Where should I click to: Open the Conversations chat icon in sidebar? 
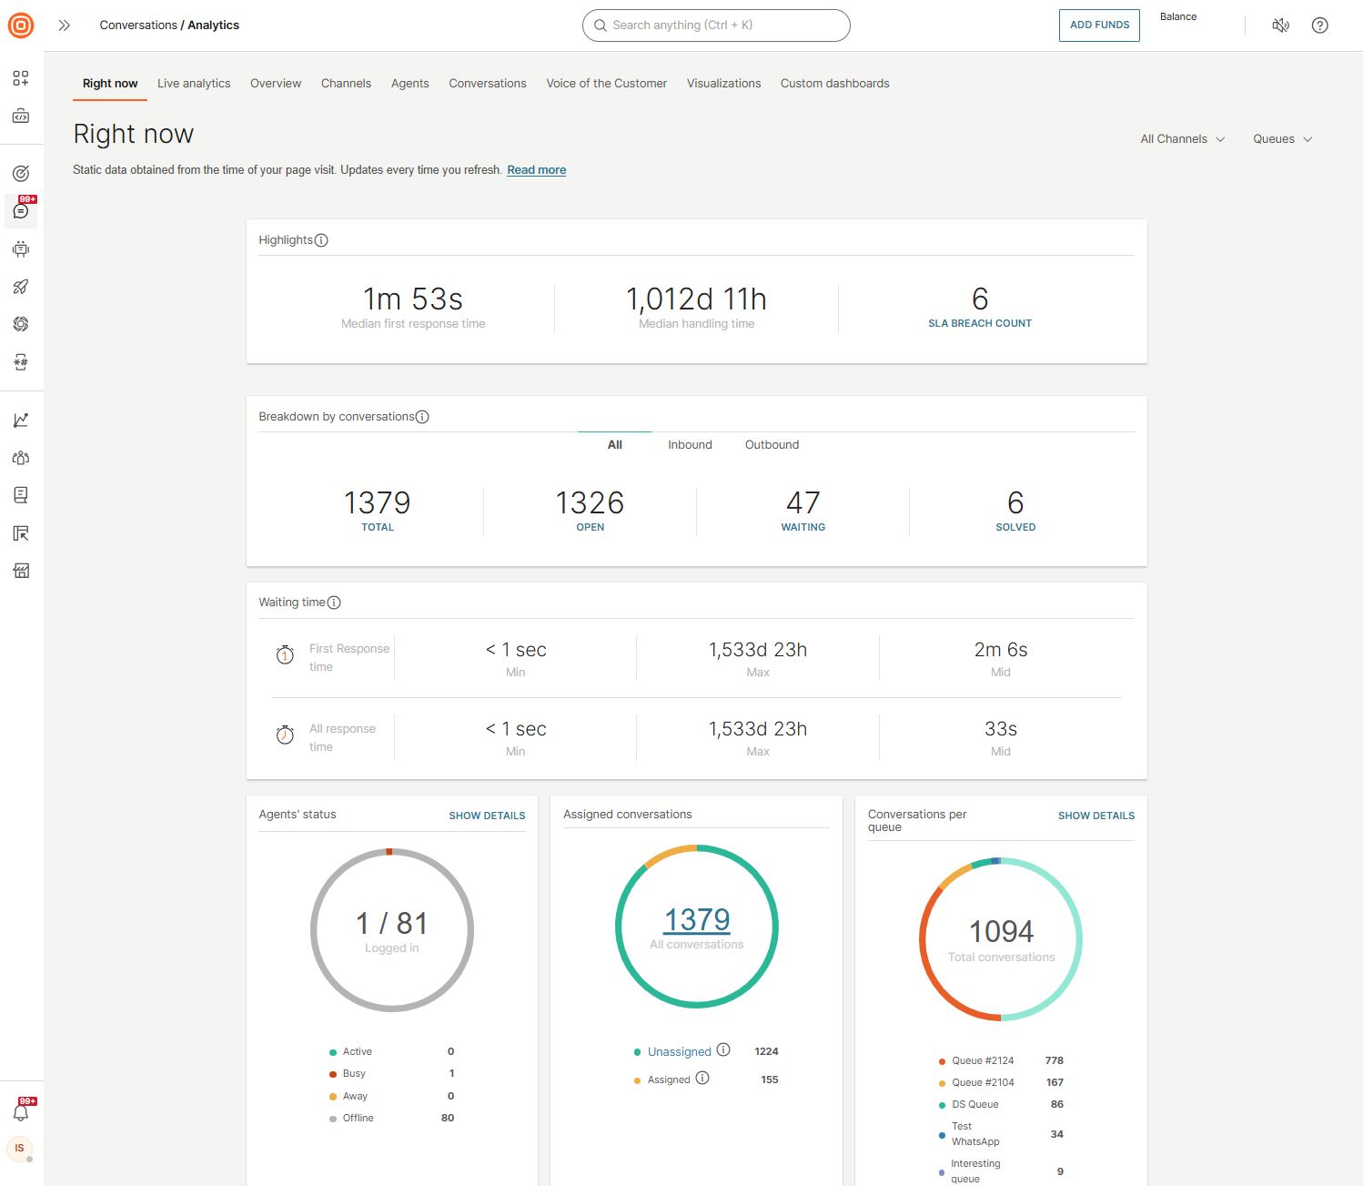click(x=21, y=211)
